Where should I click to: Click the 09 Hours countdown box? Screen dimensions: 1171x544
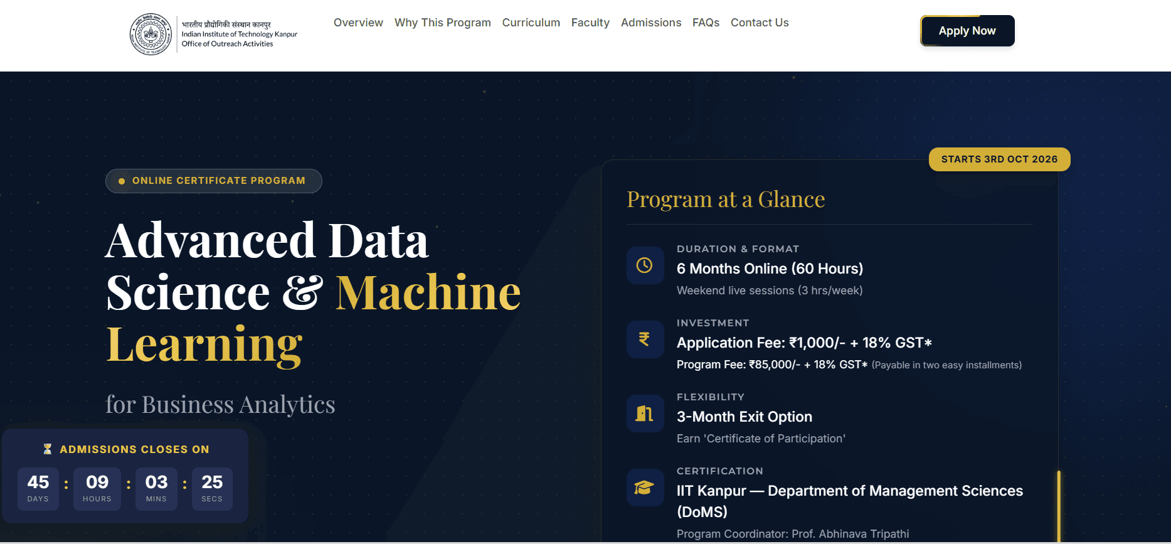(x=97, y=489)
